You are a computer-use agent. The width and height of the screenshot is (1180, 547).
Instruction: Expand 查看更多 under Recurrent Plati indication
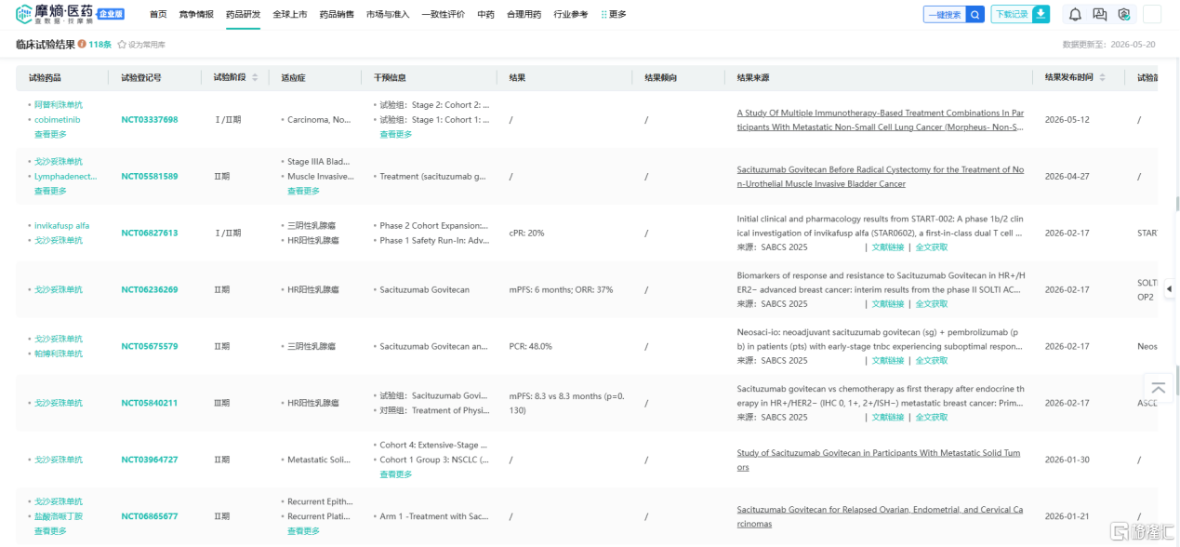(303, 531)
